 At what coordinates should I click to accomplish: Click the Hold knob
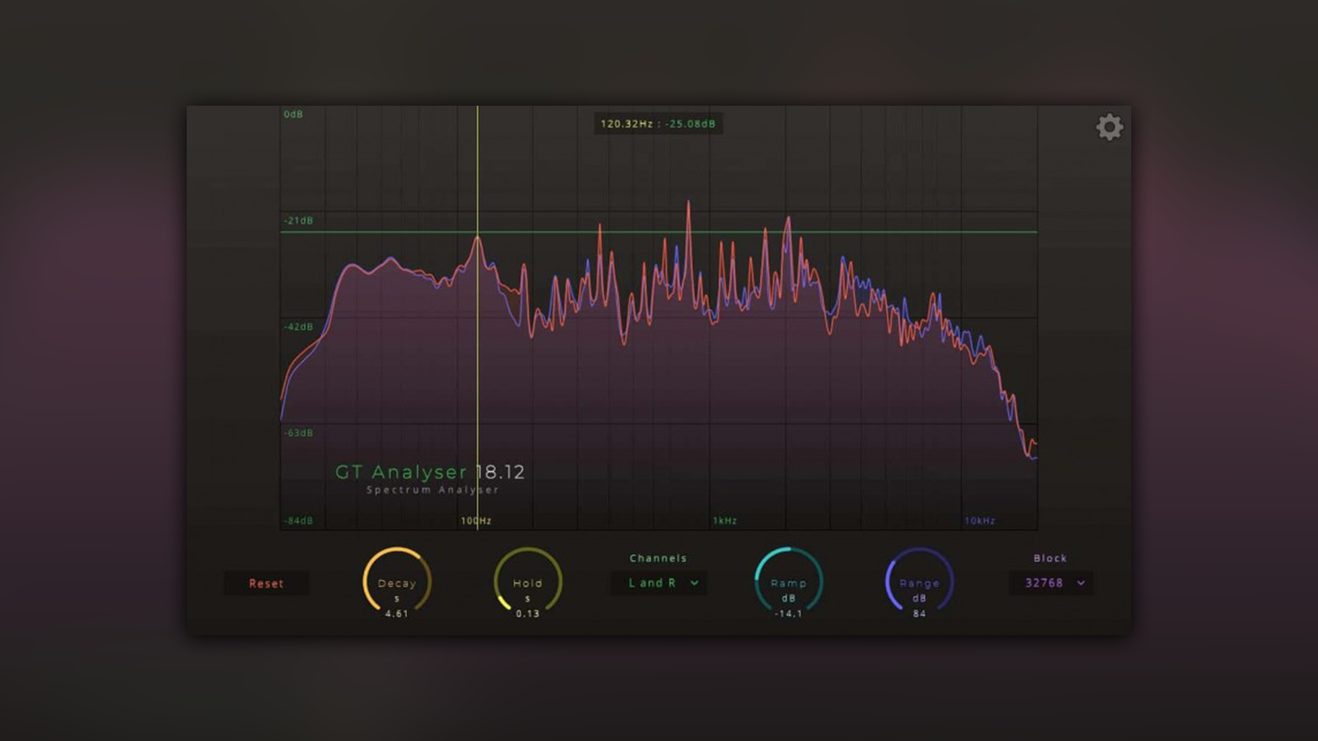[528, 580]
